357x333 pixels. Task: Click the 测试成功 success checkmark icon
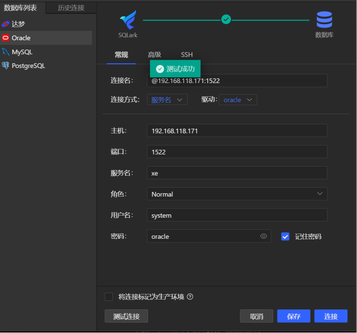[x=160, y=69]
